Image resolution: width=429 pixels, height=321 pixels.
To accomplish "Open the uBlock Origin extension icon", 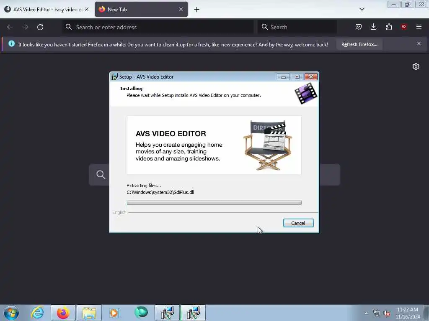I will (404, 27).
